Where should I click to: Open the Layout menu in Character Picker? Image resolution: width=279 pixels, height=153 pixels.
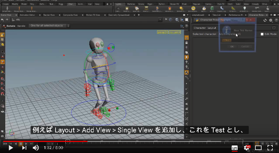point(212,28)
